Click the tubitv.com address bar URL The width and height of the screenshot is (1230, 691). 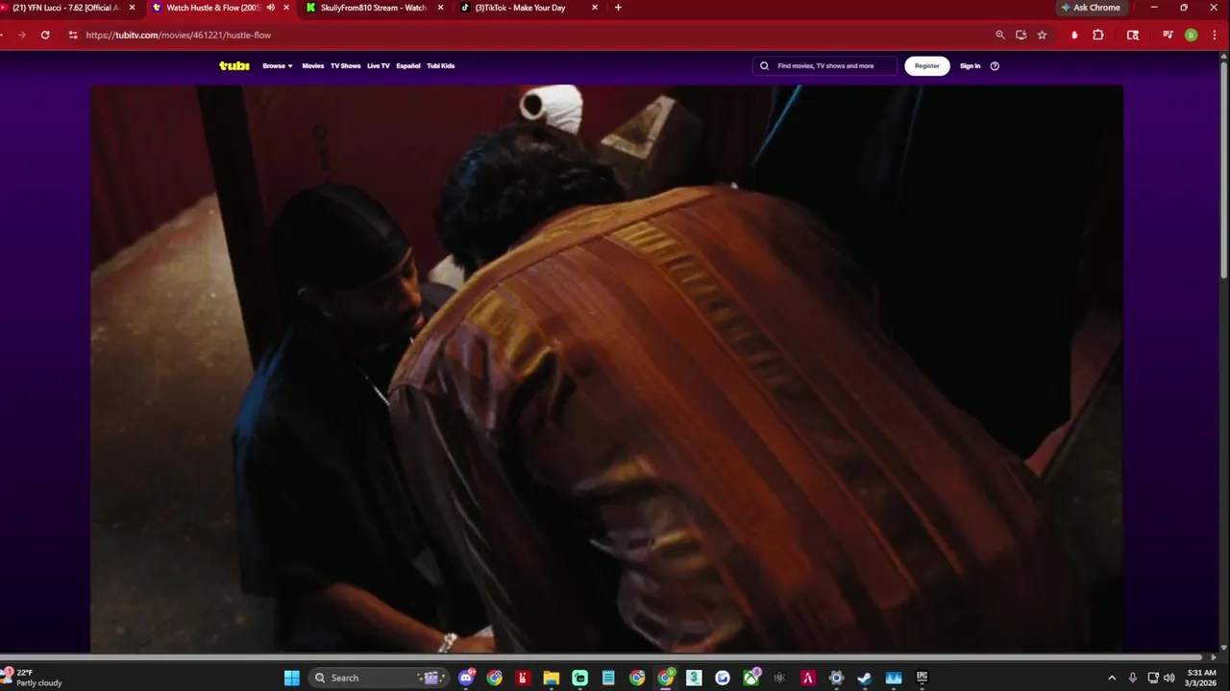point(179,35)
